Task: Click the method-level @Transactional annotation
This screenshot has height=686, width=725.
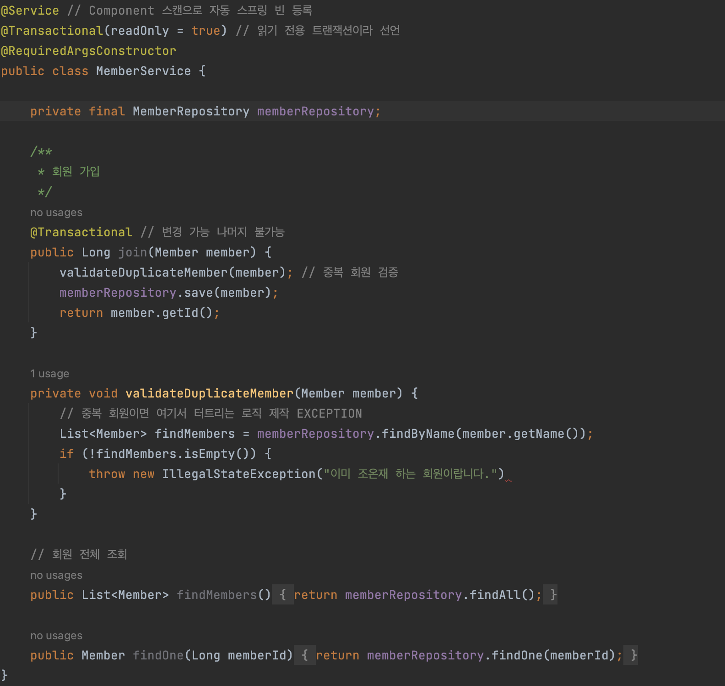Action: click(x=81, y=232)
